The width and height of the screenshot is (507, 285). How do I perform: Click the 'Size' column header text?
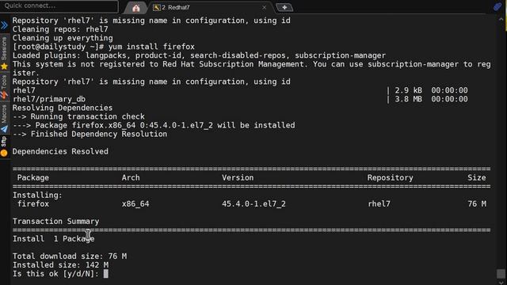tap(477, 177)
